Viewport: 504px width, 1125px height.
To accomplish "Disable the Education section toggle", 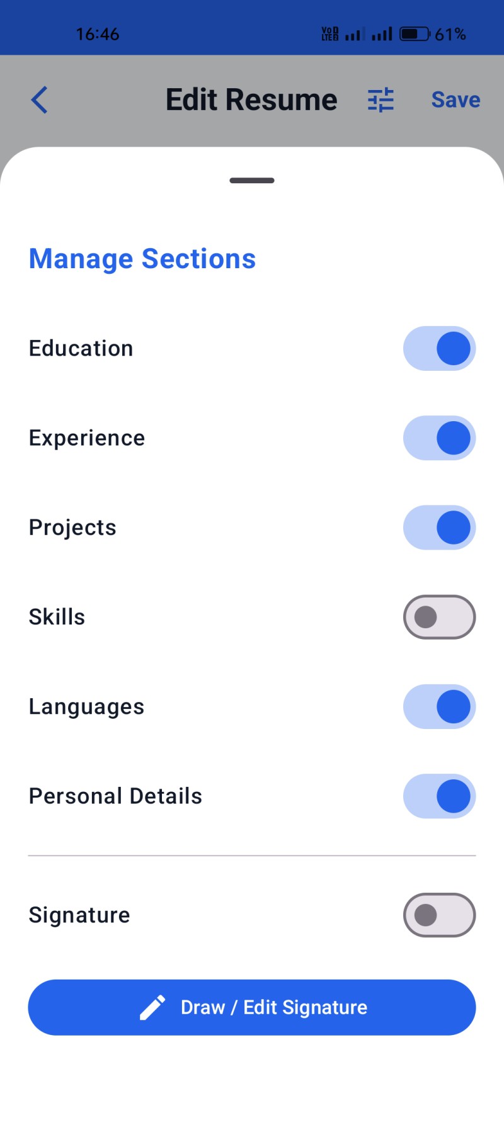I will (439, 349).
